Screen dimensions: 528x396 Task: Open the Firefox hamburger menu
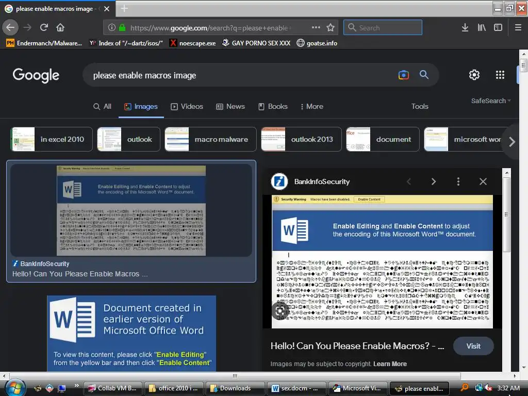(x=518, y=28)
